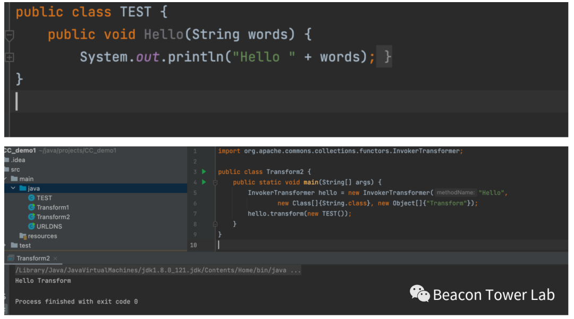Click the run gutter arrow beside main method

coord(204,182)
